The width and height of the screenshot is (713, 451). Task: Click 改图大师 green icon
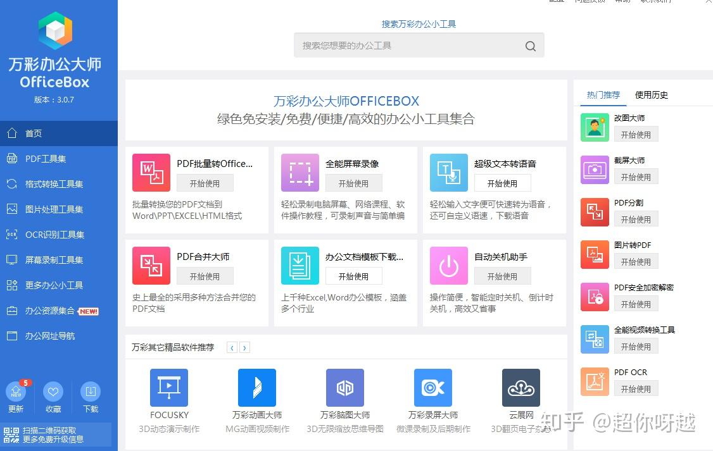595,128
